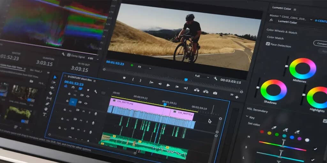Collapse the Color Wheels & Match section
Image resolution: width=327 pixels, height=163 pixels.
pos(282,31)
